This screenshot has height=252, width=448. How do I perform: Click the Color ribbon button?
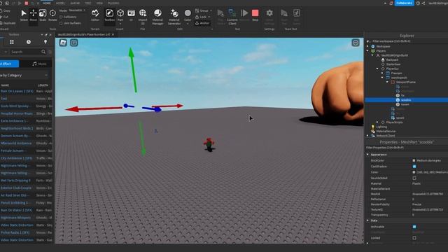tap(188, 16)
